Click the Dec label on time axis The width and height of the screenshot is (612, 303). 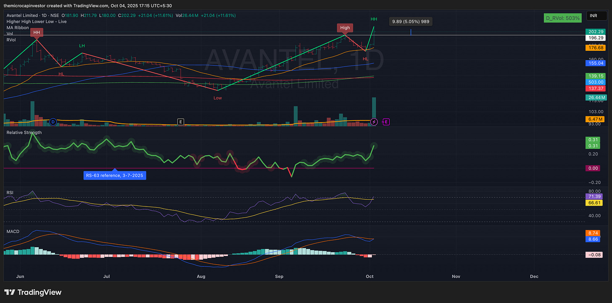coord(534,277)
